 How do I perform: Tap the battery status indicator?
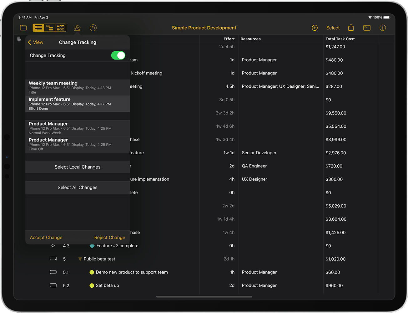click(387, 18)
